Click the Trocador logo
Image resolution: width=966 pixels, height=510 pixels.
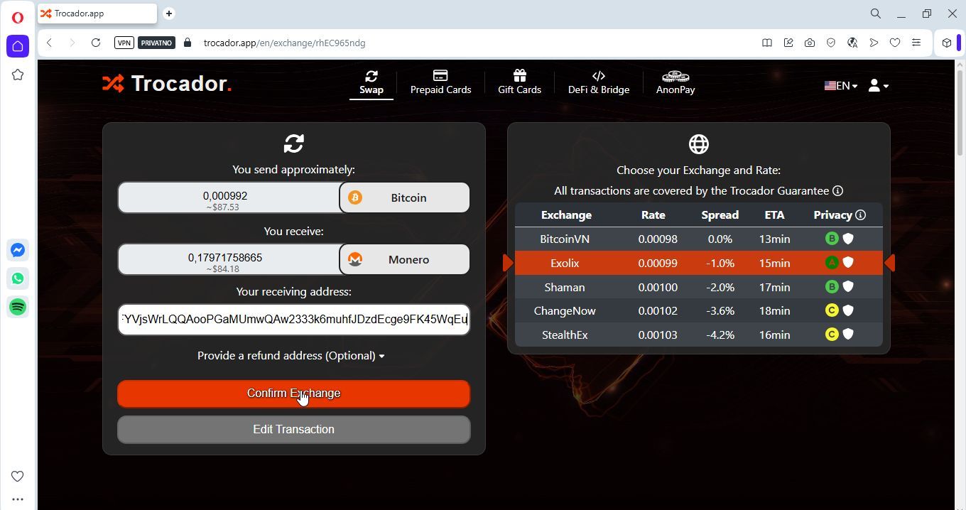[167, 84]
